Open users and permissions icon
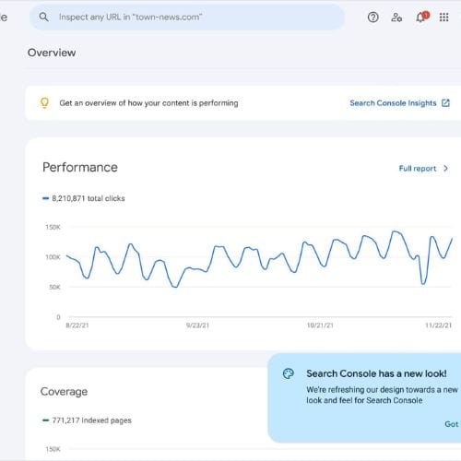The width and height of the screenshot is (461, 461). click(x=396, y=18)
